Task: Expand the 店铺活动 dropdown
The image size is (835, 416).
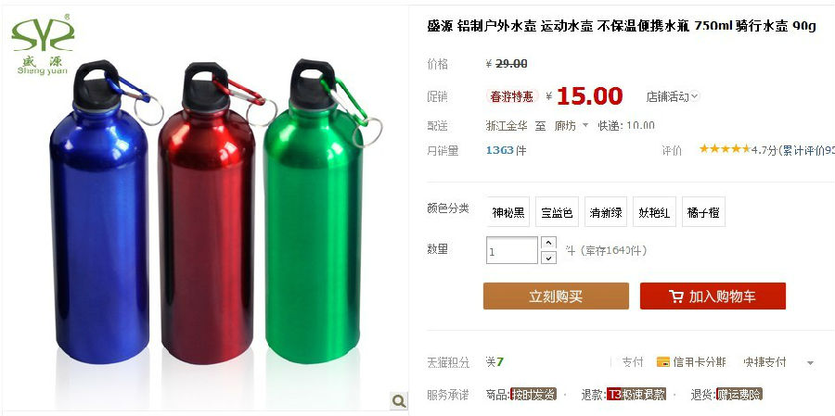Action: [x=672, y=96]
